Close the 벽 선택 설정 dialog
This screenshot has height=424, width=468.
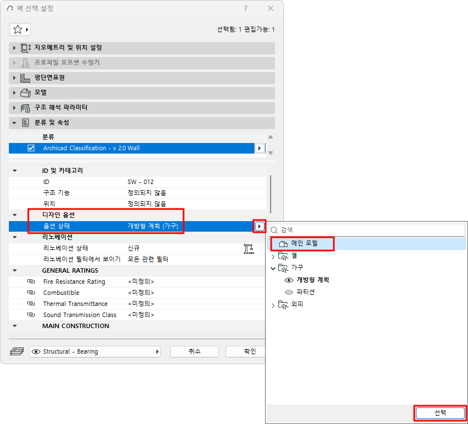point(271,8)
